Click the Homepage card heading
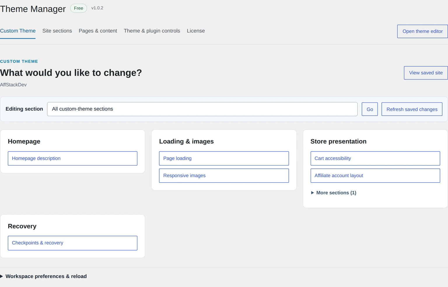Image resolution: width=448 pixels, height=287 pixels. 24,141
